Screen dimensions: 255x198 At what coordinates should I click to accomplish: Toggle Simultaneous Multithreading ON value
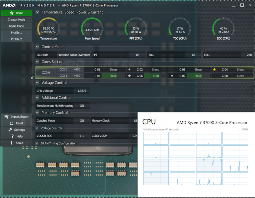click(82, 106)
